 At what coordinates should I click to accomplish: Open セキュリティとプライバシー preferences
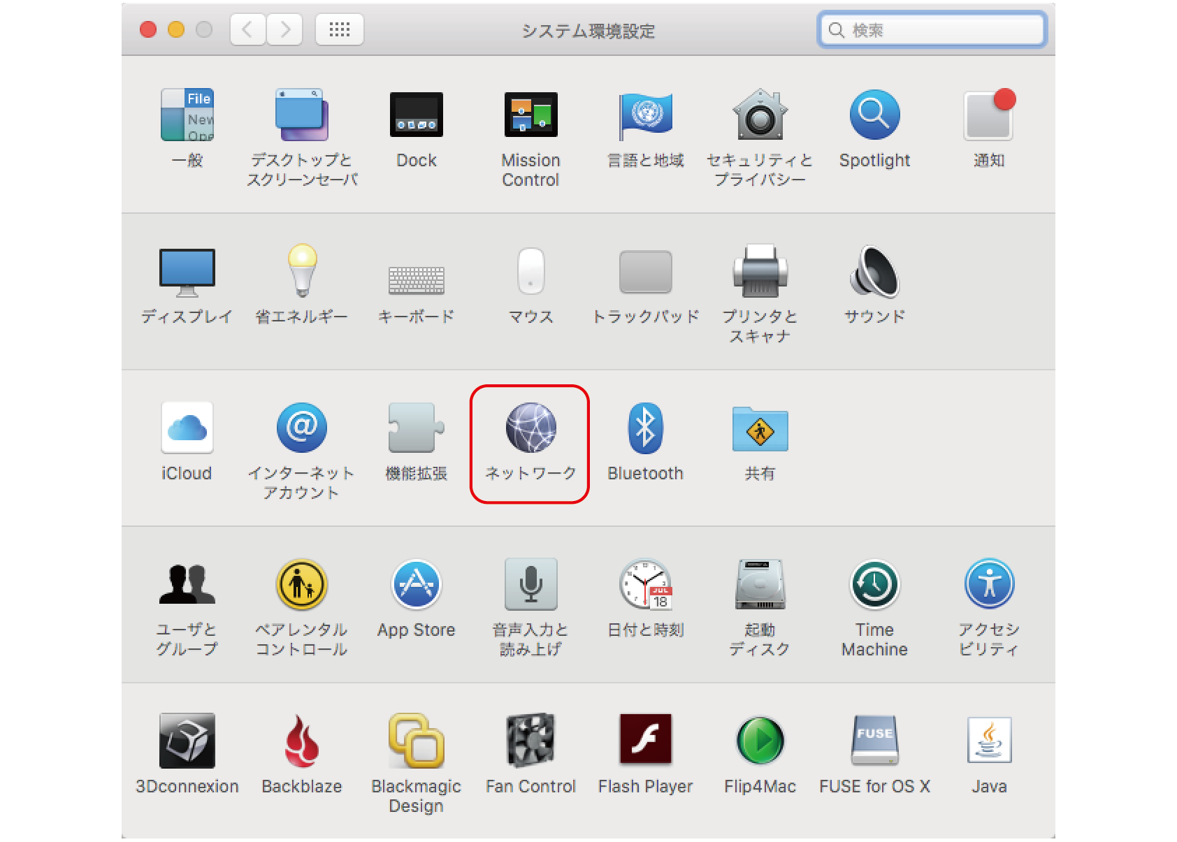(760, 115)
